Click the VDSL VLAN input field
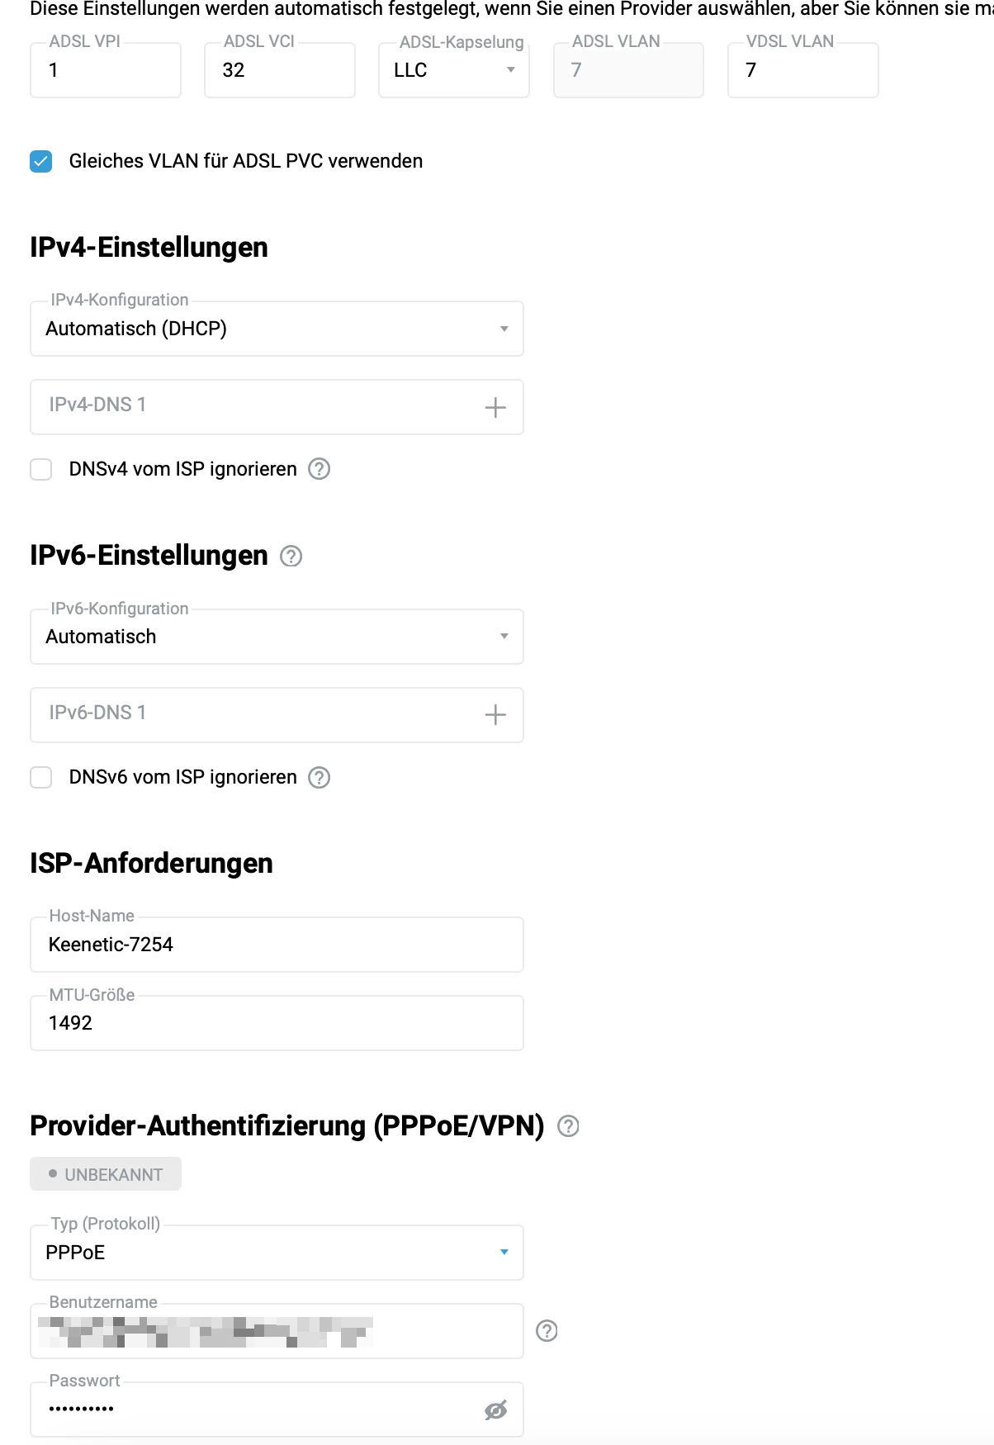Screen dimensions: 994x1445 point(802,70)
